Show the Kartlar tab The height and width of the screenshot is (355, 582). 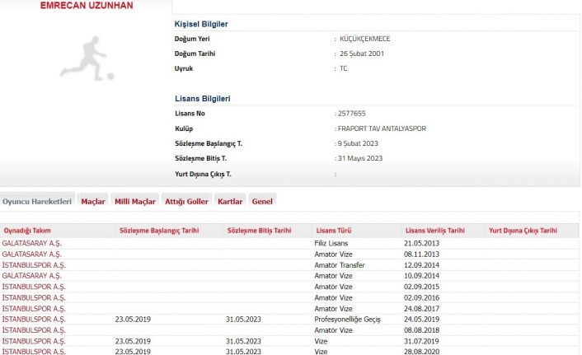tap(230, 201)
